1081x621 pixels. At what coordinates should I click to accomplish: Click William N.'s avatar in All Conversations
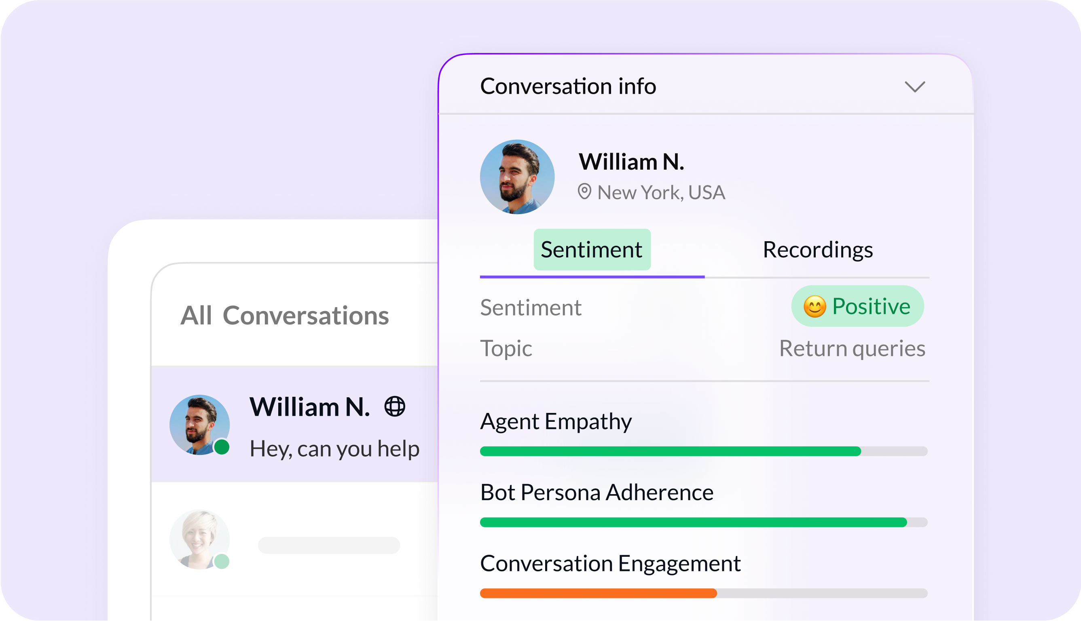point(199,425)
